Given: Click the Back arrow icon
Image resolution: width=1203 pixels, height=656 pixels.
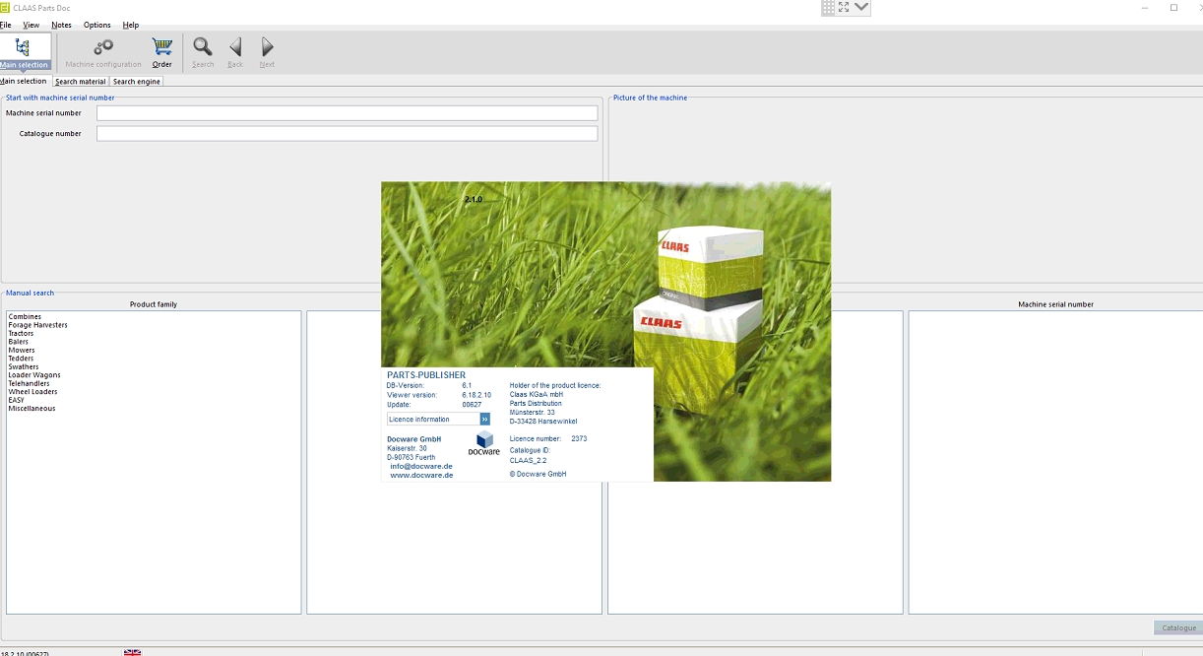Looking at the screenshot, I should (x=234, y=47).
